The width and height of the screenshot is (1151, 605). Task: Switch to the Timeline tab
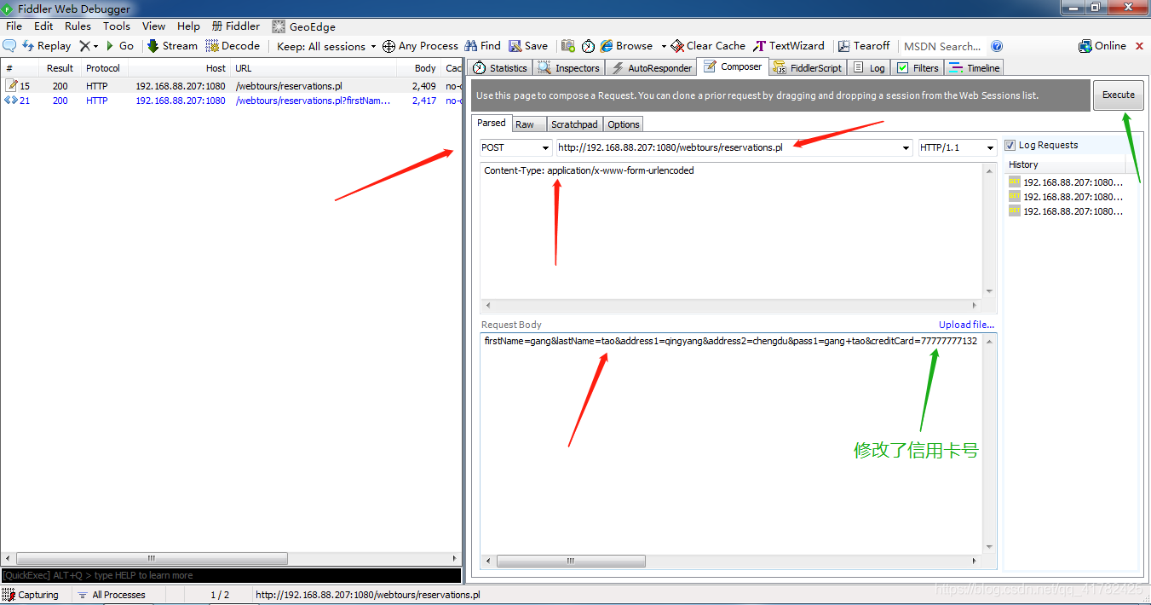pyautogui.click(x=975, y=68)
